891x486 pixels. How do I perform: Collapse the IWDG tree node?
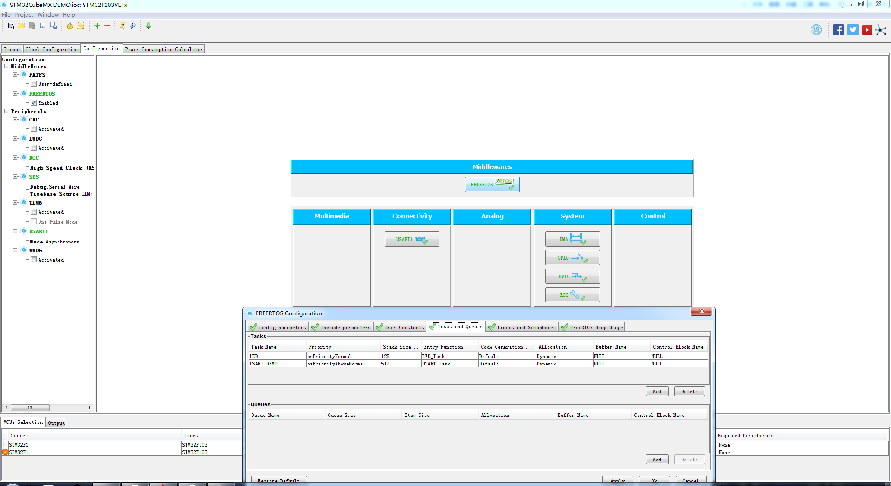point(15,138)
